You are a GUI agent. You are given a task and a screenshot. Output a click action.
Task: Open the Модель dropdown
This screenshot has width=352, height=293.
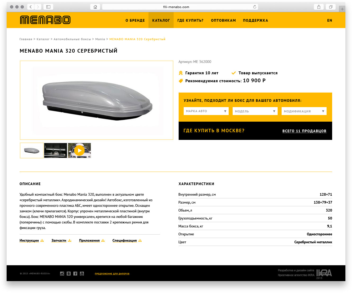255,111
